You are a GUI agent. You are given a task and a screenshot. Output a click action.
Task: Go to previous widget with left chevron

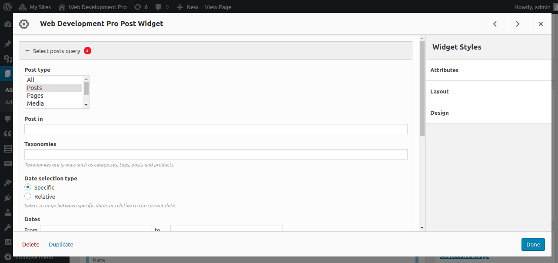pos(495,24)
